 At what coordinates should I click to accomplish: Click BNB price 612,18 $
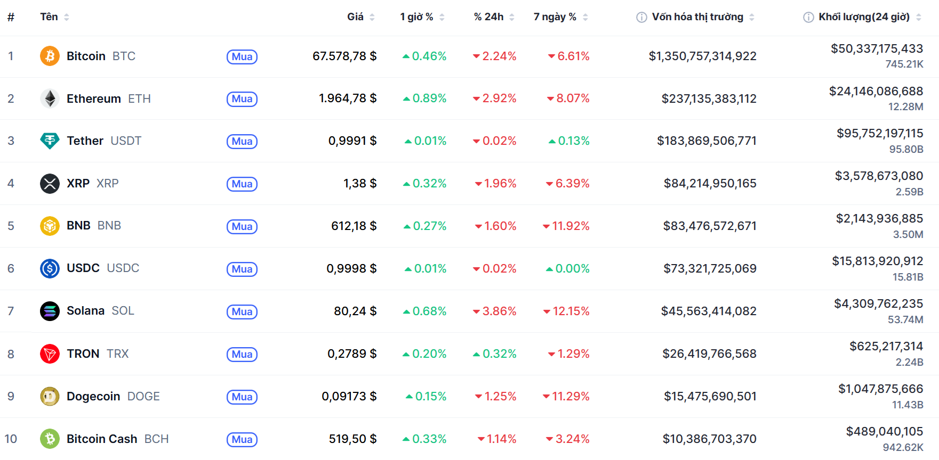[x=354, y=226]
